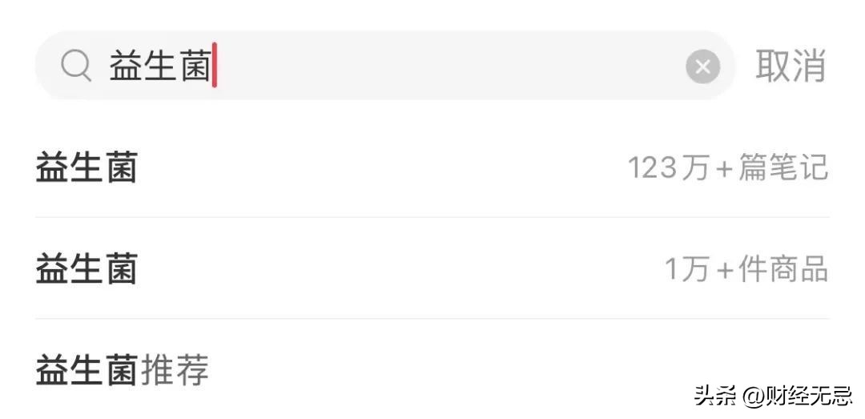Tap the 取消 cancel button
This screenshot has width=865, height=419.
tap(790, 66)
